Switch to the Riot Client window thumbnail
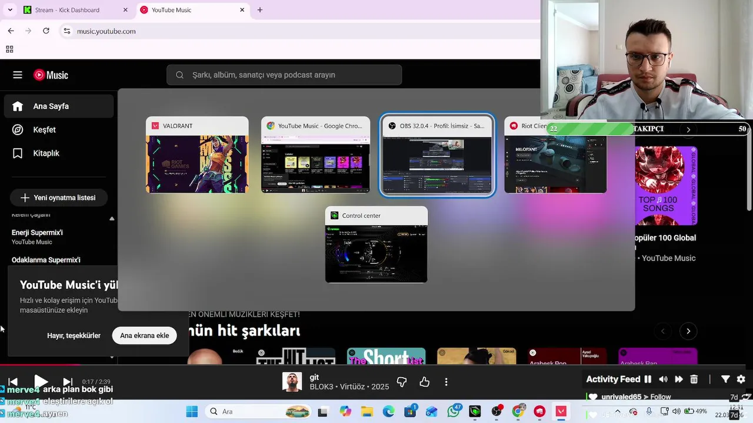753x423 pixels. coord(555,155)
